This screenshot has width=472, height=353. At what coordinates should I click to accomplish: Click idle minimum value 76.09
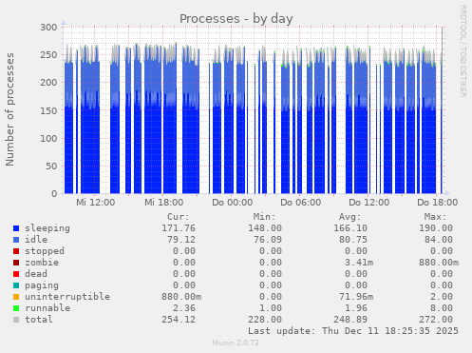point(268,240)
